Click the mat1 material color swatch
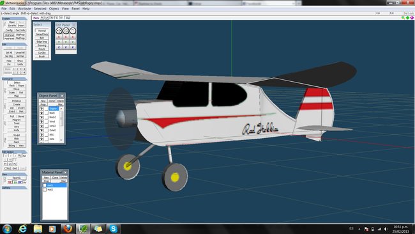This screenshot has height=234, width=415. [x=45, y=185]
